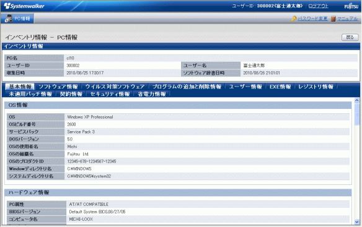The width and height of the screenshot is (362, 227).
Task: Click the システムディレクトリ名 label
Action: point(31,176)
